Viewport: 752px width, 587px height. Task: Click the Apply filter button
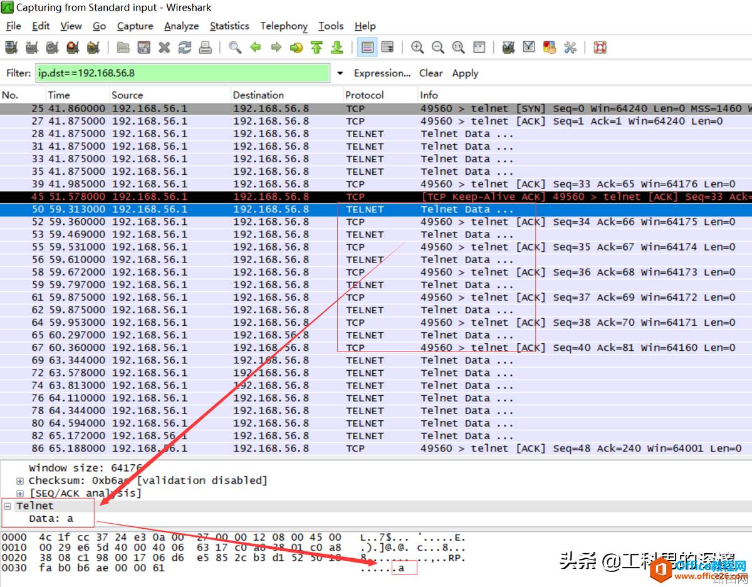465,73
